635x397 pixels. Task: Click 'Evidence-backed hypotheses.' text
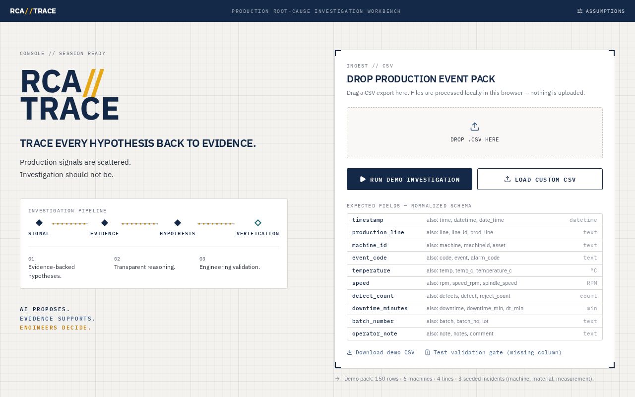[52, 271]
